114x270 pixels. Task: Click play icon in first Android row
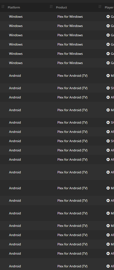(108, 76)
